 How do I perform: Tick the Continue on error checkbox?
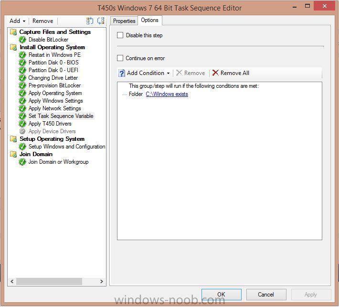[x=120, y=58]
